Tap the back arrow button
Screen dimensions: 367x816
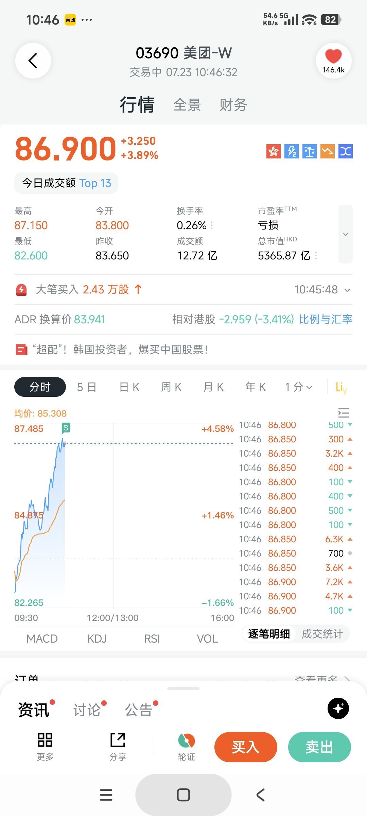[x=33, y=61]
